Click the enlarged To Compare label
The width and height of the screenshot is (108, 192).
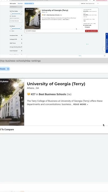pyautogui.click(x=7, y=129)
